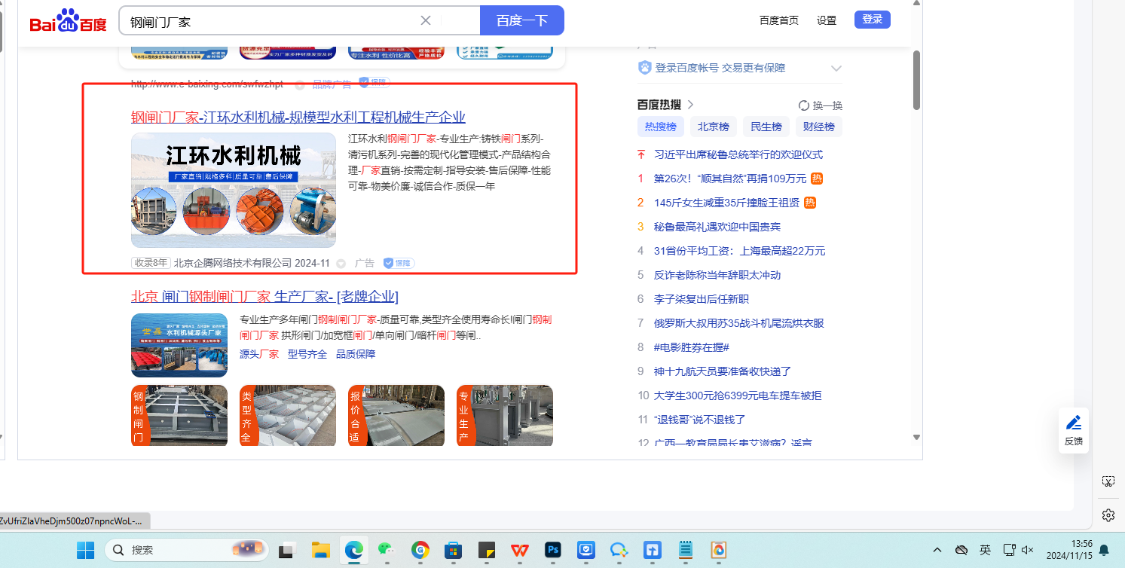The image size is (1125, 568).
Task: Refresh hot searches with 换一换
Action: coord(821,105)
